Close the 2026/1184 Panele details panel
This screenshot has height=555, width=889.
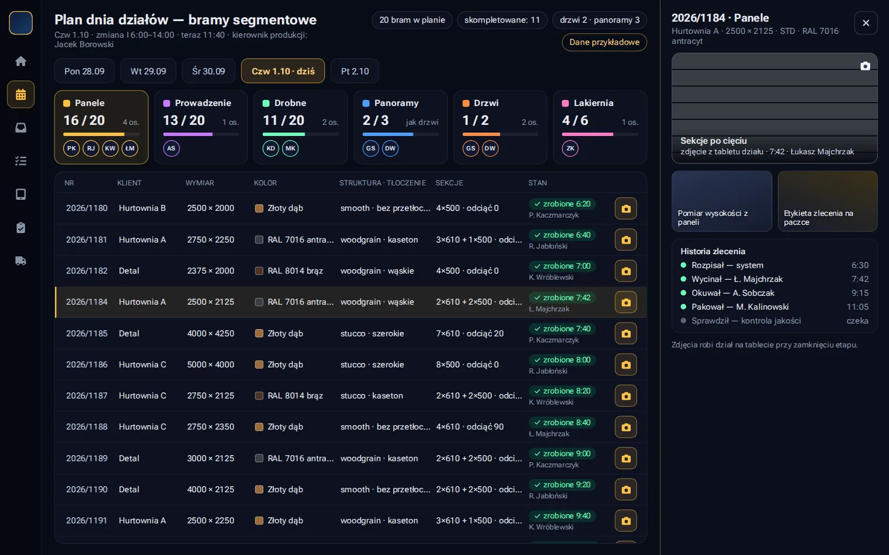866,23
